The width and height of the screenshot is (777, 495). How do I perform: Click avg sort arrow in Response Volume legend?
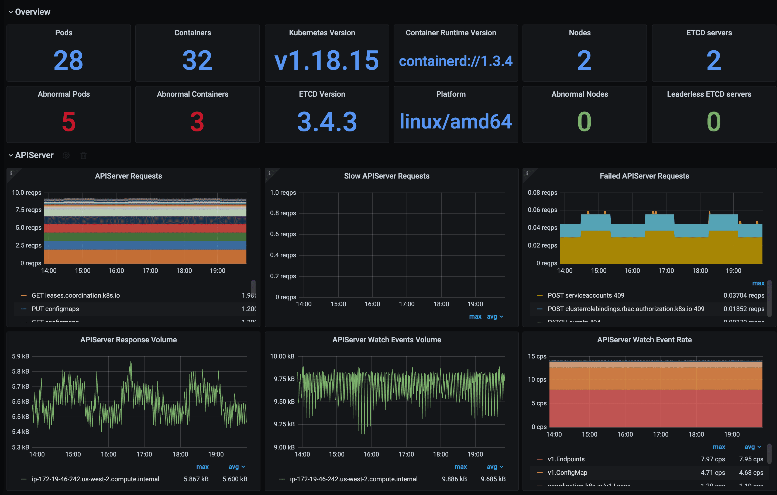243,467
